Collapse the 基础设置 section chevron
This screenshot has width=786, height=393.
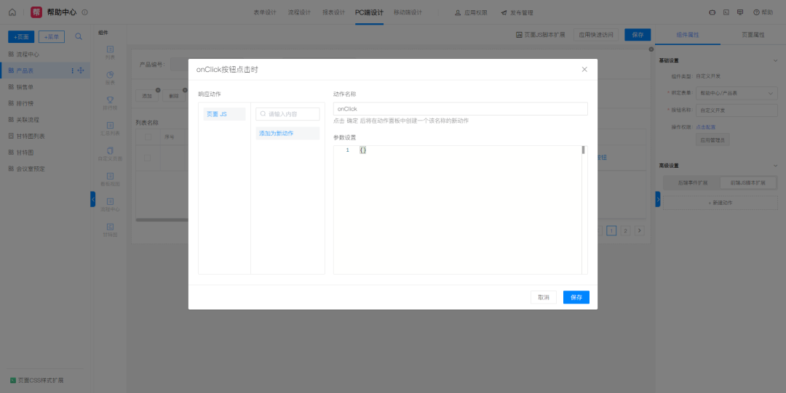point(775,60)
